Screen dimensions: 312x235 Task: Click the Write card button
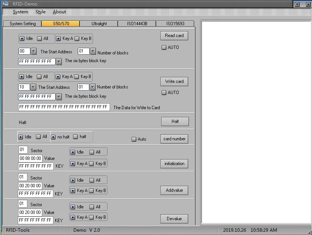coord(174,81)
